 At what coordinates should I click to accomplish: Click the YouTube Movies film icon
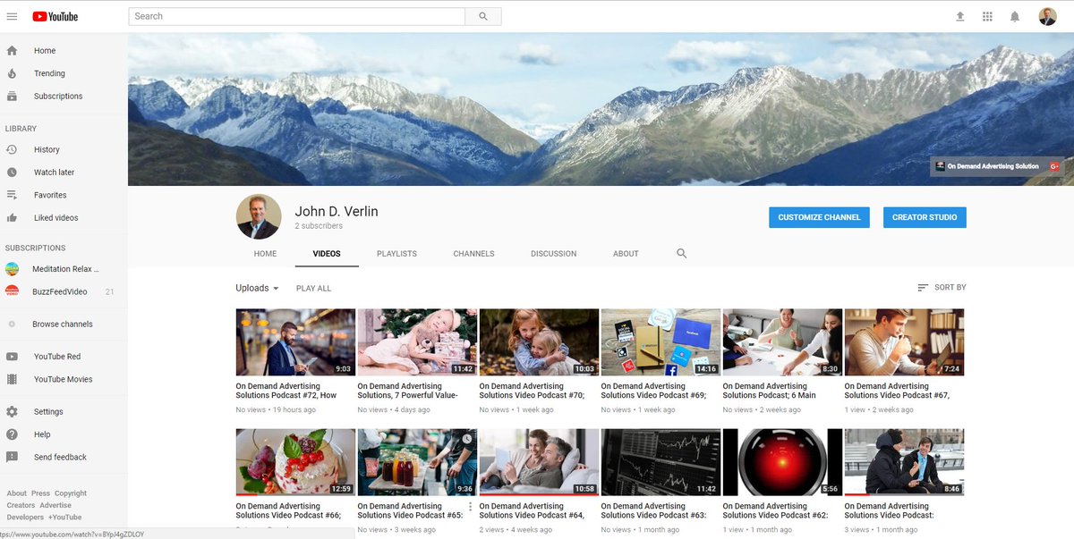[x=12, y=379]
